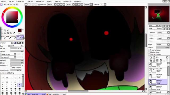170x95 pixels.
Task: Click the foreground dark red color swatch
Action: 20,31
